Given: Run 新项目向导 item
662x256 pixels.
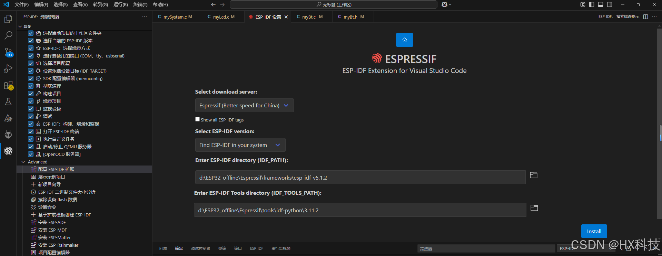Looking at the screenshot, I should point(49,184).
